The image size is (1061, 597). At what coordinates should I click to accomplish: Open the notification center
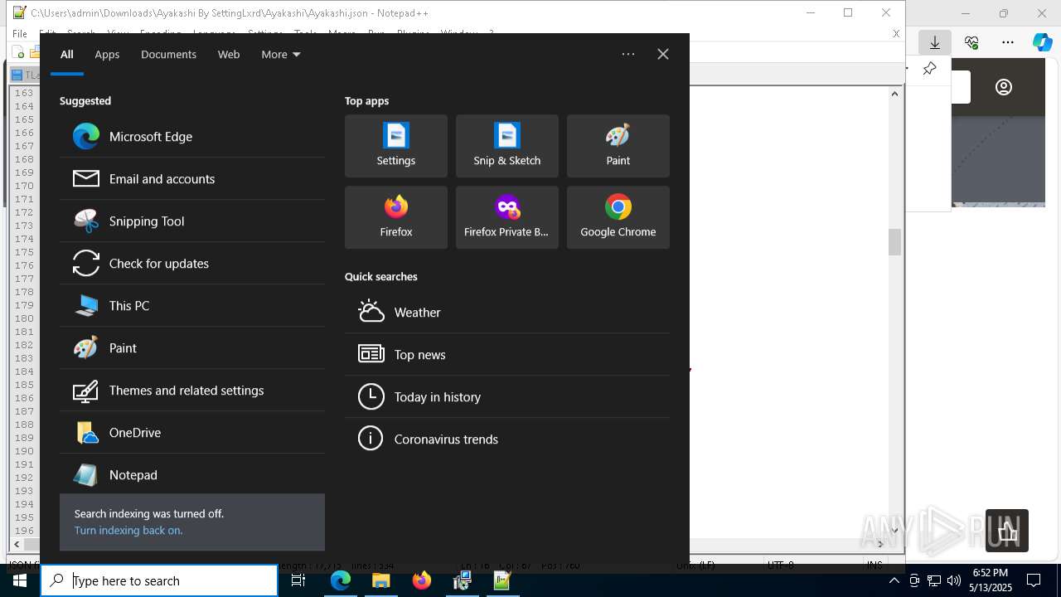pyautogui.click(x=1034, y=580)
